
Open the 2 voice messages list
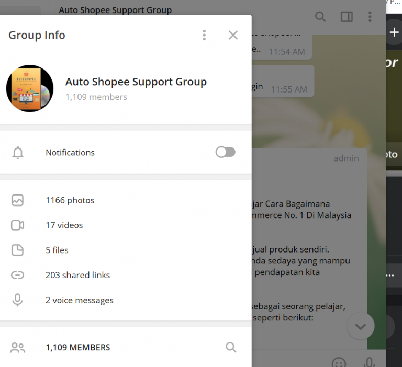pos(126,300)
